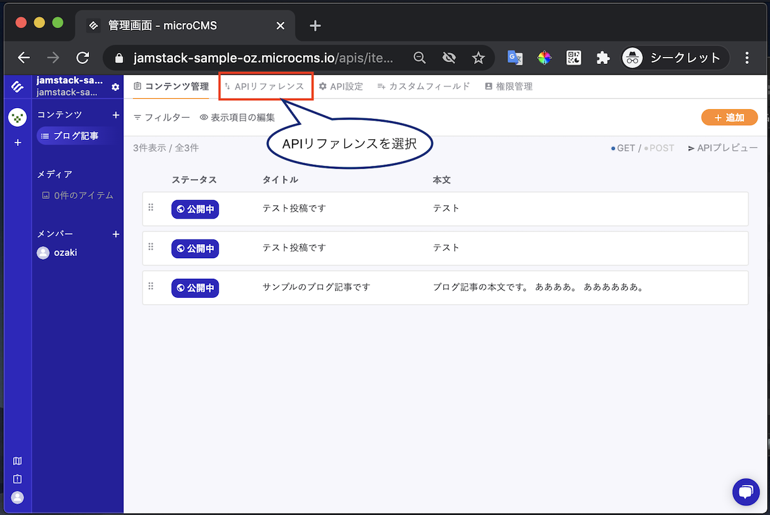
Task: Open the chat support bubble
Action: coord(745,491)
